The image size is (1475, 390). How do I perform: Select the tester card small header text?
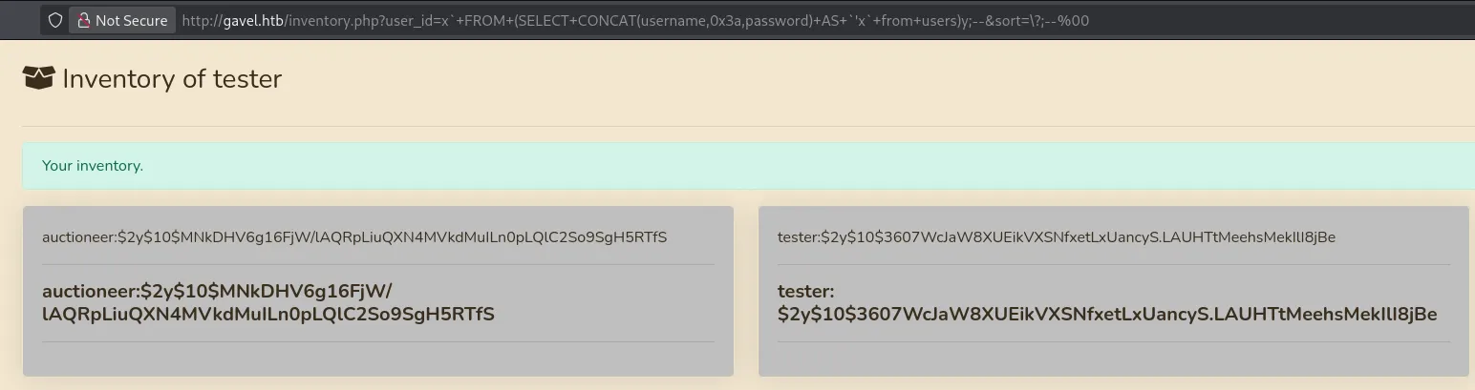coord(1057,236)
